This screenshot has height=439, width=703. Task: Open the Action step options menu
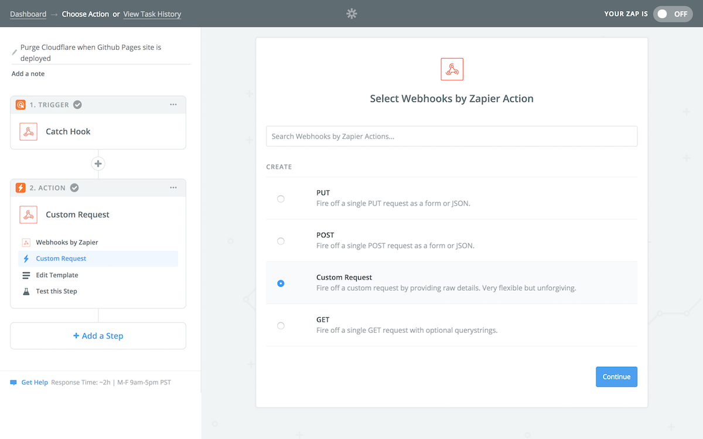pyautogui.click(x=173, y=187)
